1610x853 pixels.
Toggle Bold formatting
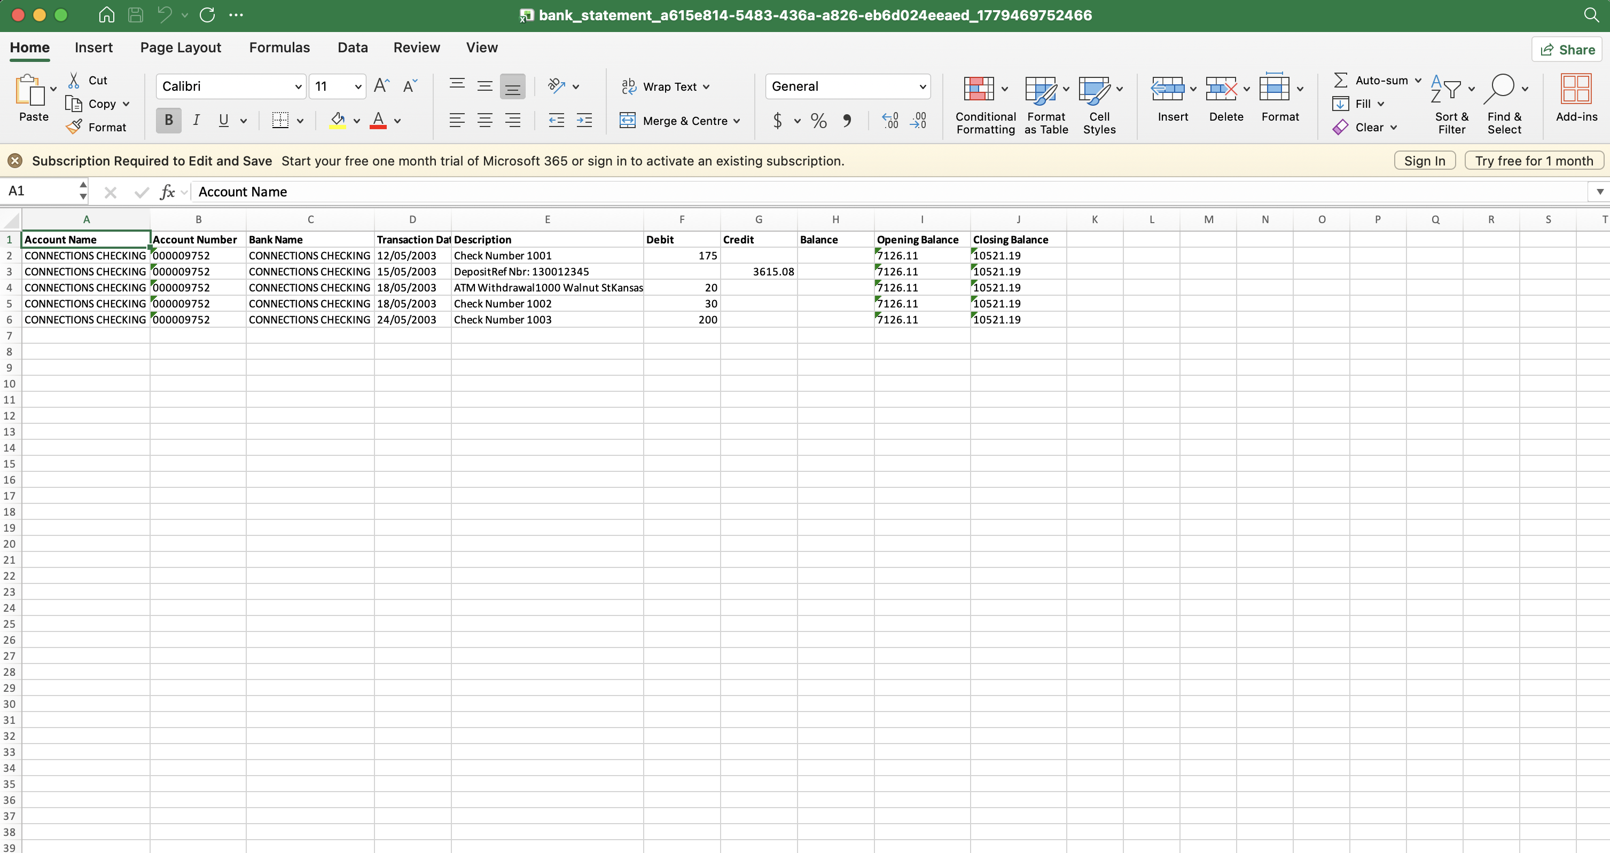pyautogui.click(x=169, y=121)
